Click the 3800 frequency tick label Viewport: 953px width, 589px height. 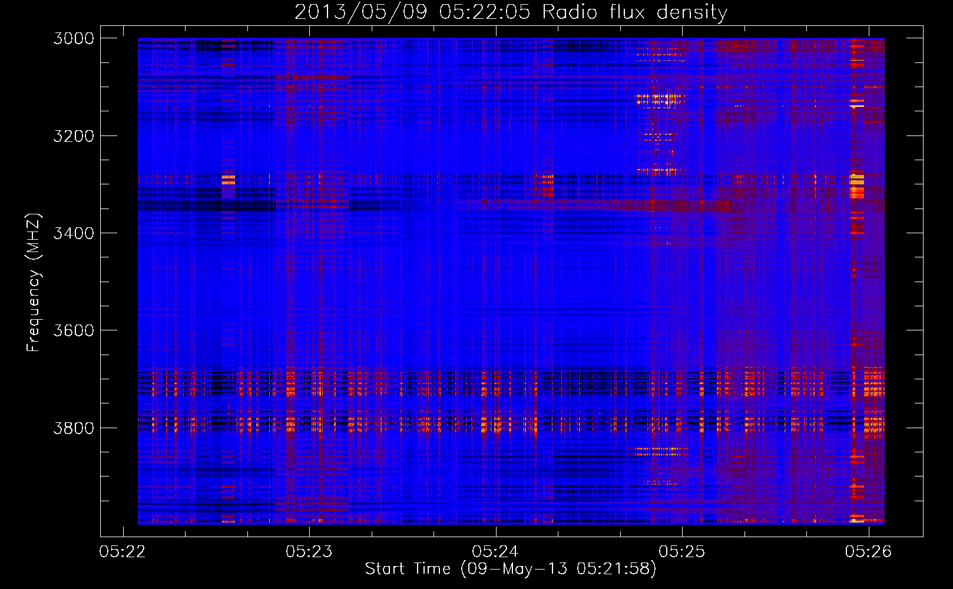[74, 428]
